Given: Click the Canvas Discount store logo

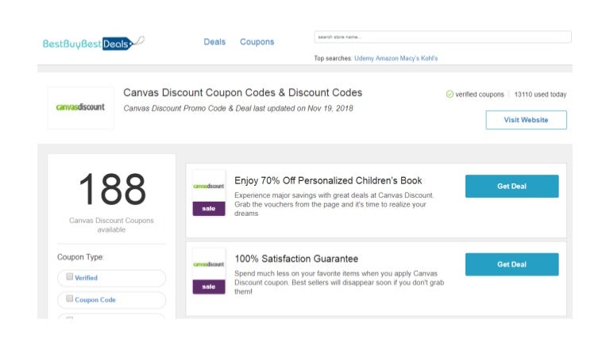Looking at the screenshot, I should coord(80,107).
